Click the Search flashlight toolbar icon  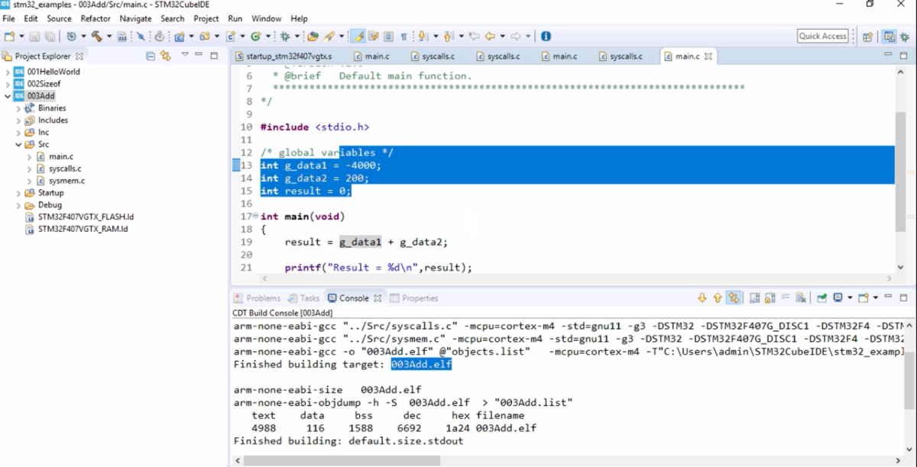point(329,36)
